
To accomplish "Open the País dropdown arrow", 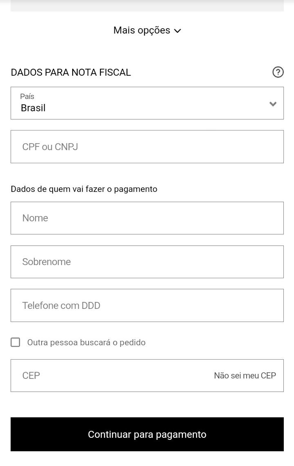I will [x=273, y=104].
